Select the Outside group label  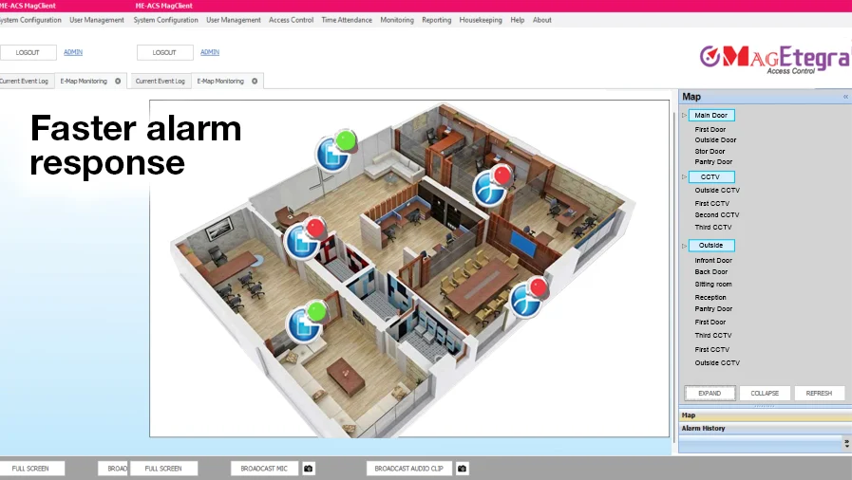[x=711, y=246]
